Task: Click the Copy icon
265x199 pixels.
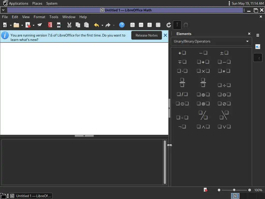Action: click(x=78, y=25)
